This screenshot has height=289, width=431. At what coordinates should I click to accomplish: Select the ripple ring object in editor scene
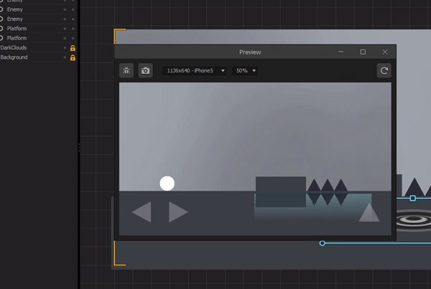click(414, 219)
